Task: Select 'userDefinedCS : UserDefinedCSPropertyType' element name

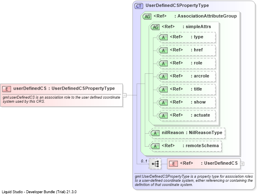Action: pyautogui.click(x=64, y=88)
